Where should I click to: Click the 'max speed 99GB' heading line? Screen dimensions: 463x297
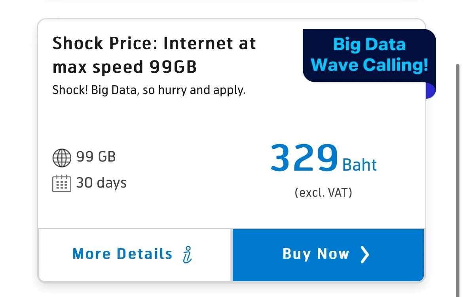tap(124, 67)
